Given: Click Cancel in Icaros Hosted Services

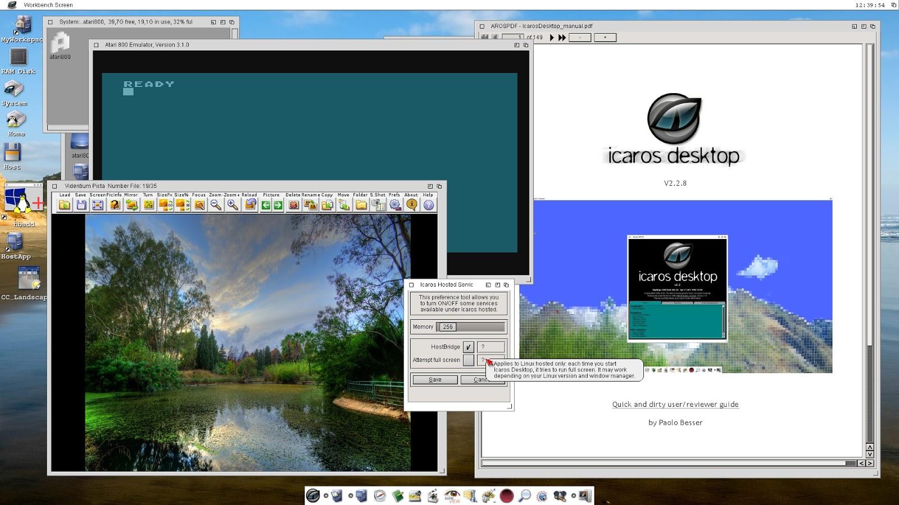Looking at the screenshot, I should (482, 380).
